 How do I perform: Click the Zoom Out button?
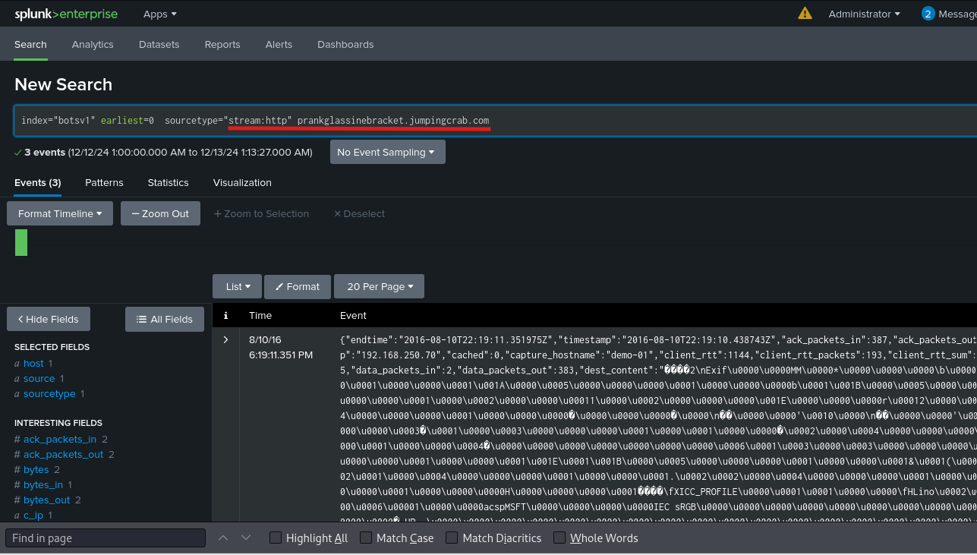pos(160,213)
